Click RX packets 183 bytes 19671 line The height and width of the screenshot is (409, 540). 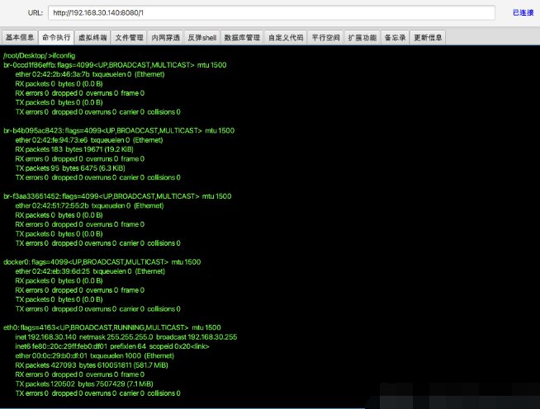pos(74,149)
